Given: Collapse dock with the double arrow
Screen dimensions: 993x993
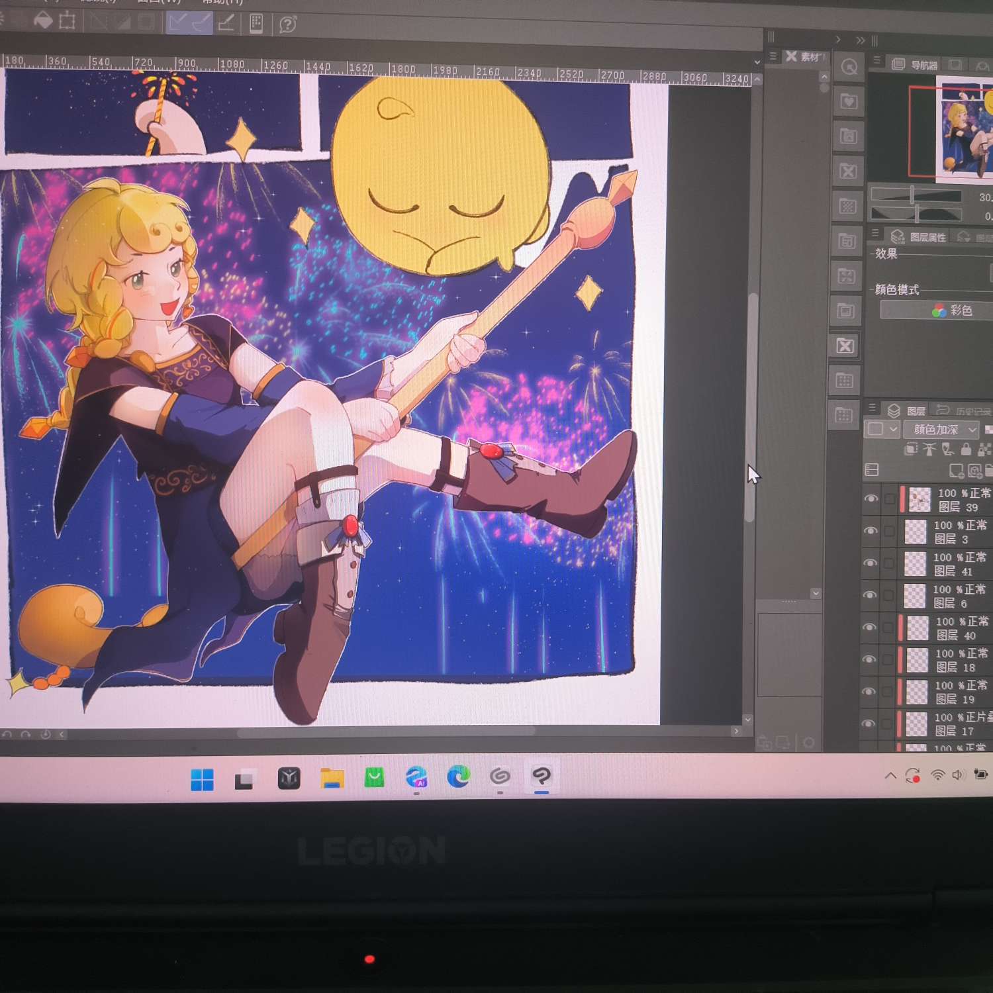Looking at the screenshot, I should pyautogui.click(x=861, y=40).
